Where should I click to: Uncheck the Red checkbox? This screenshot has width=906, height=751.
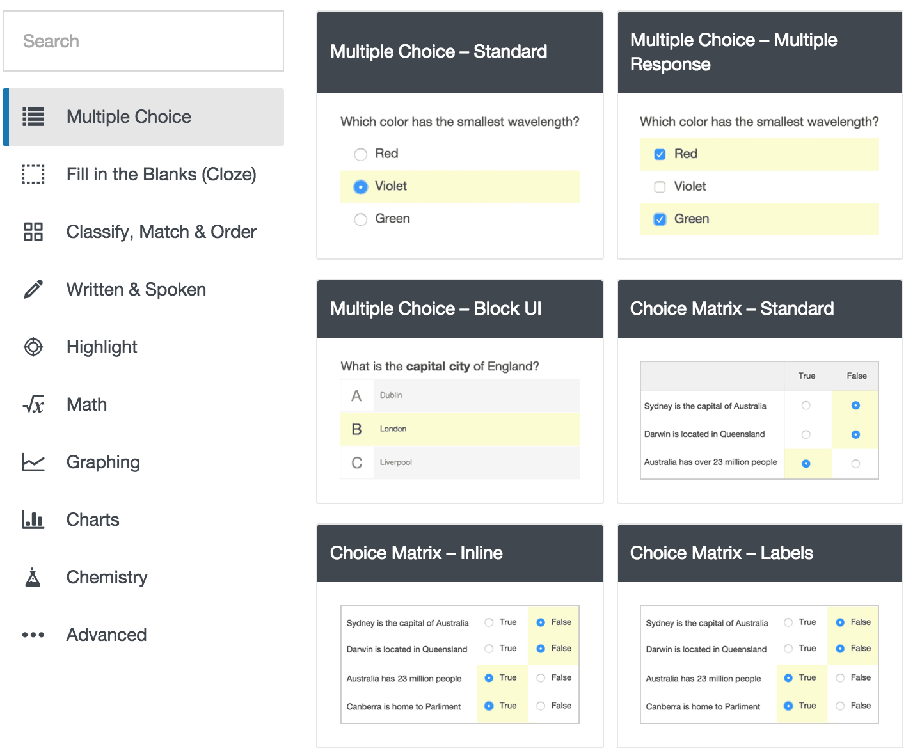(660, 154)
